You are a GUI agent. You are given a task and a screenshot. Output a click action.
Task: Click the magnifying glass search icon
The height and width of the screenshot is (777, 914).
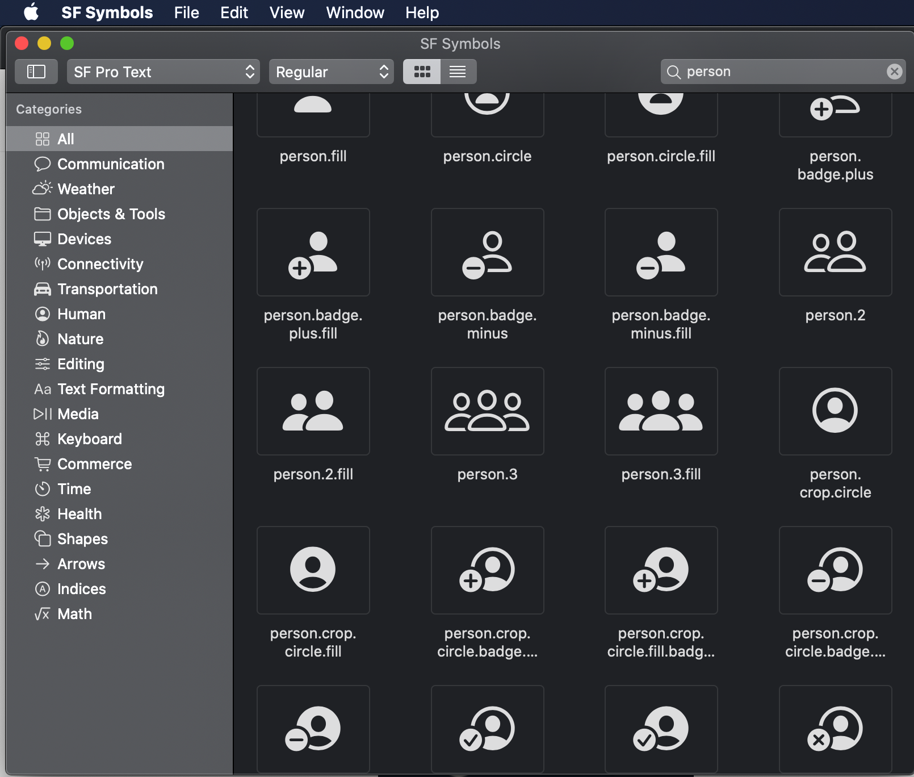point(674,72)
